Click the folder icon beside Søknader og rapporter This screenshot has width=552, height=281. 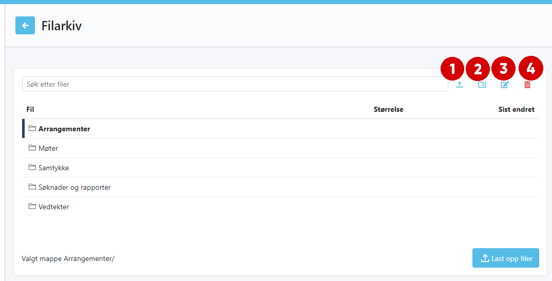pyautogui.click(x=32, y=187)
